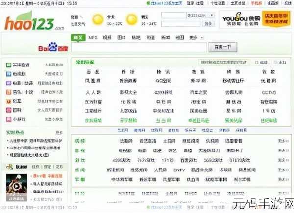
Task: Open the 4399游戏 link in 游戏 row
Action: click(x=122, y=160)
